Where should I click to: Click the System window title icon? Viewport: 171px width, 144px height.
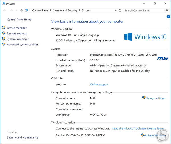(4, 3)
